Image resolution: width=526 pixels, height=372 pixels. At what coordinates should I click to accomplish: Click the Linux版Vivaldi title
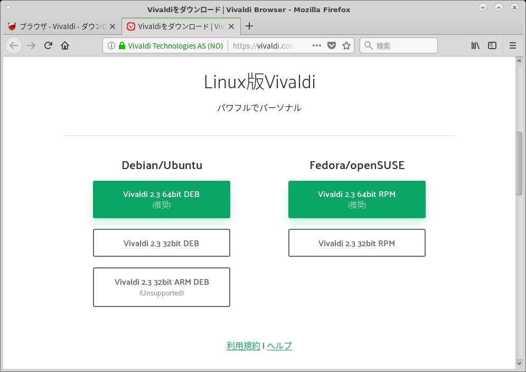click(260, 81)
